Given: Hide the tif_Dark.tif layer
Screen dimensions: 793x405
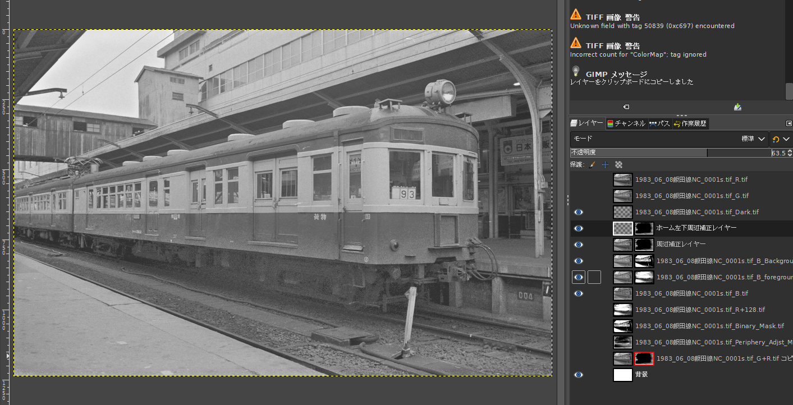Looking at the screenshot, I should click(x=579, y=212).
